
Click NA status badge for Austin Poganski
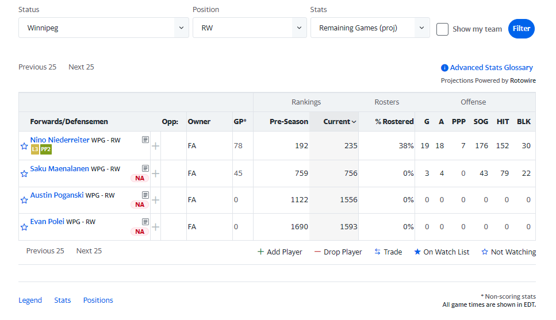140,205
